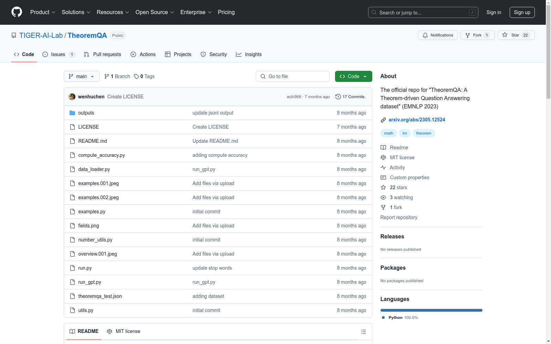
Task: Click the Sign up button
Action: (x=522, y=12)
